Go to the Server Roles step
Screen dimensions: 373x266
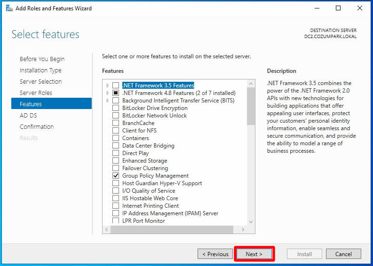click(36, 93)
